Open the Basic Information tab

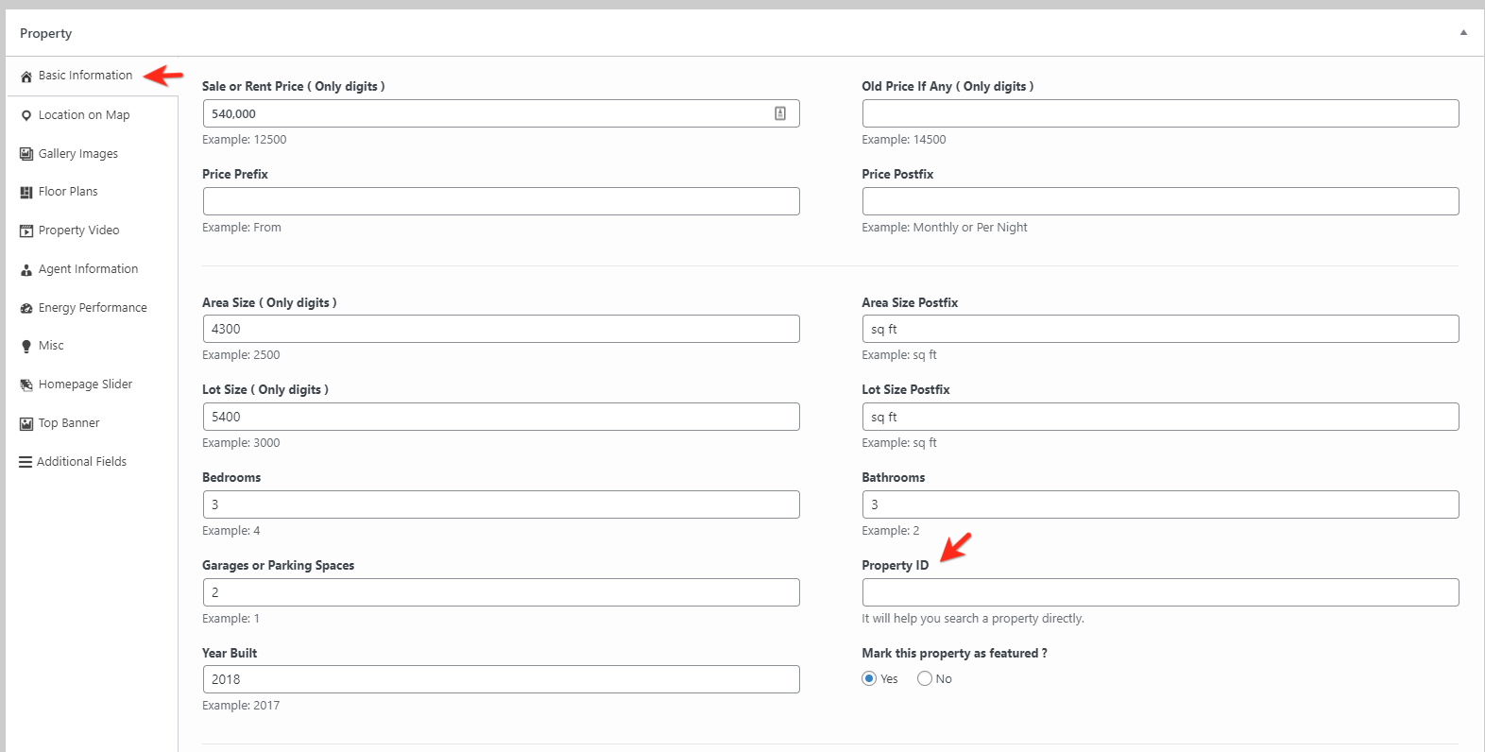(93, 76)
